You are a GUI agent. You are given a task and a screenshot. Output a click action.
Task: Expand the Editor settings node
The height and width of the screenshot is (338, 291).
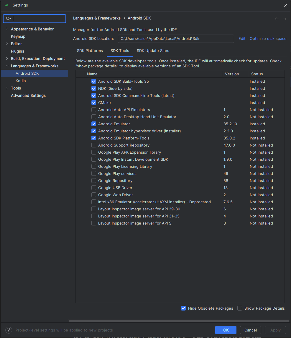pos(7,44)
